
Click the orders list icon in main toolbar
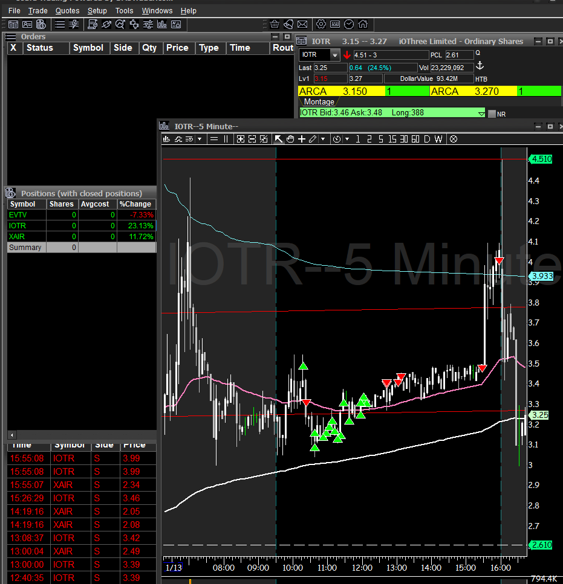click(x=60, y=25)
